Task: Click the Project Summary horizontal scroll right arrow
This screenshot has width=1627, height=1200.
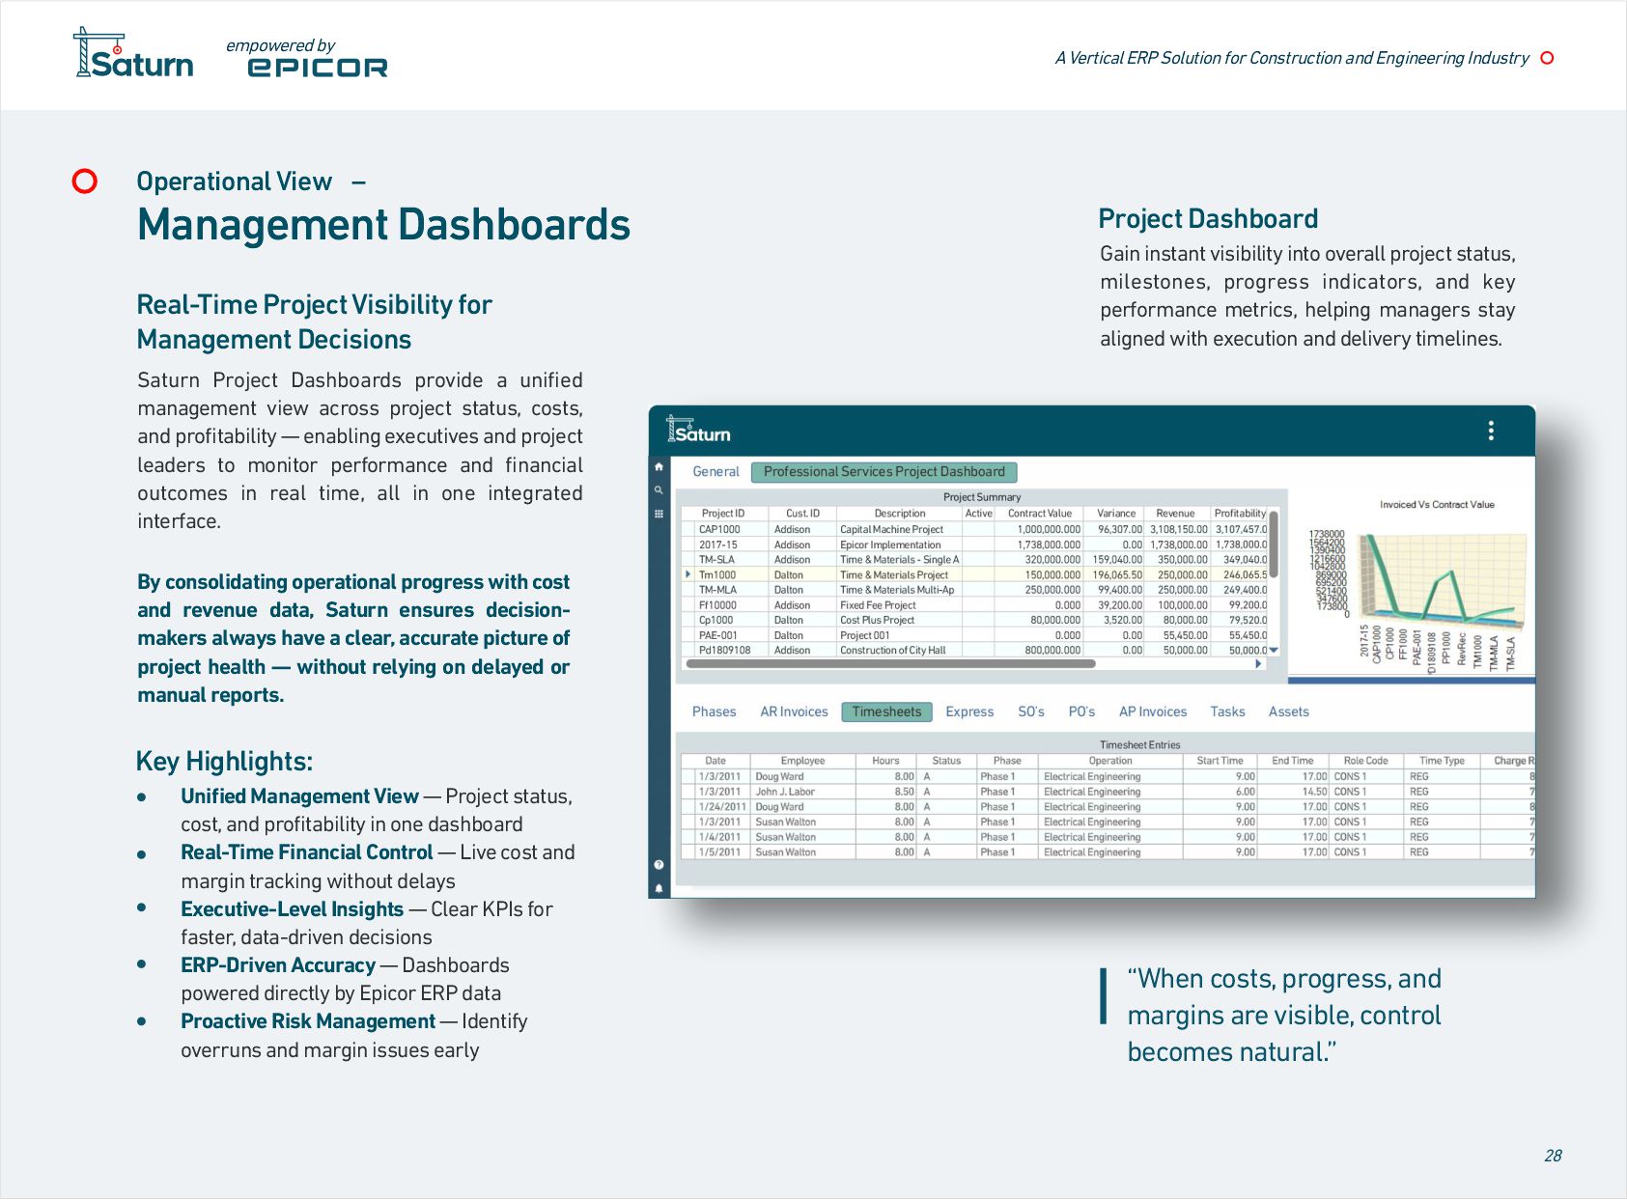Action: pos(1258,663)
